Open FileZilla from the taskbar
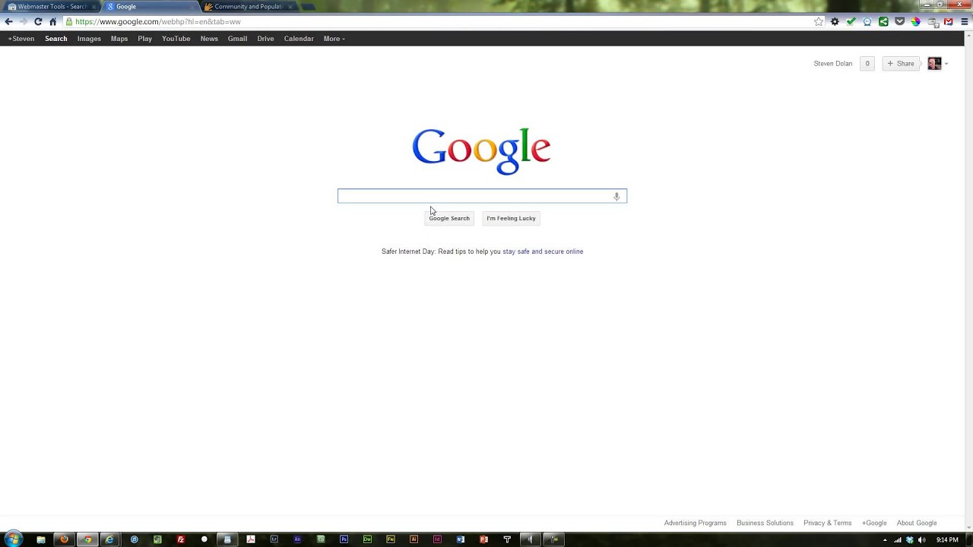 (x=180, y=539)
